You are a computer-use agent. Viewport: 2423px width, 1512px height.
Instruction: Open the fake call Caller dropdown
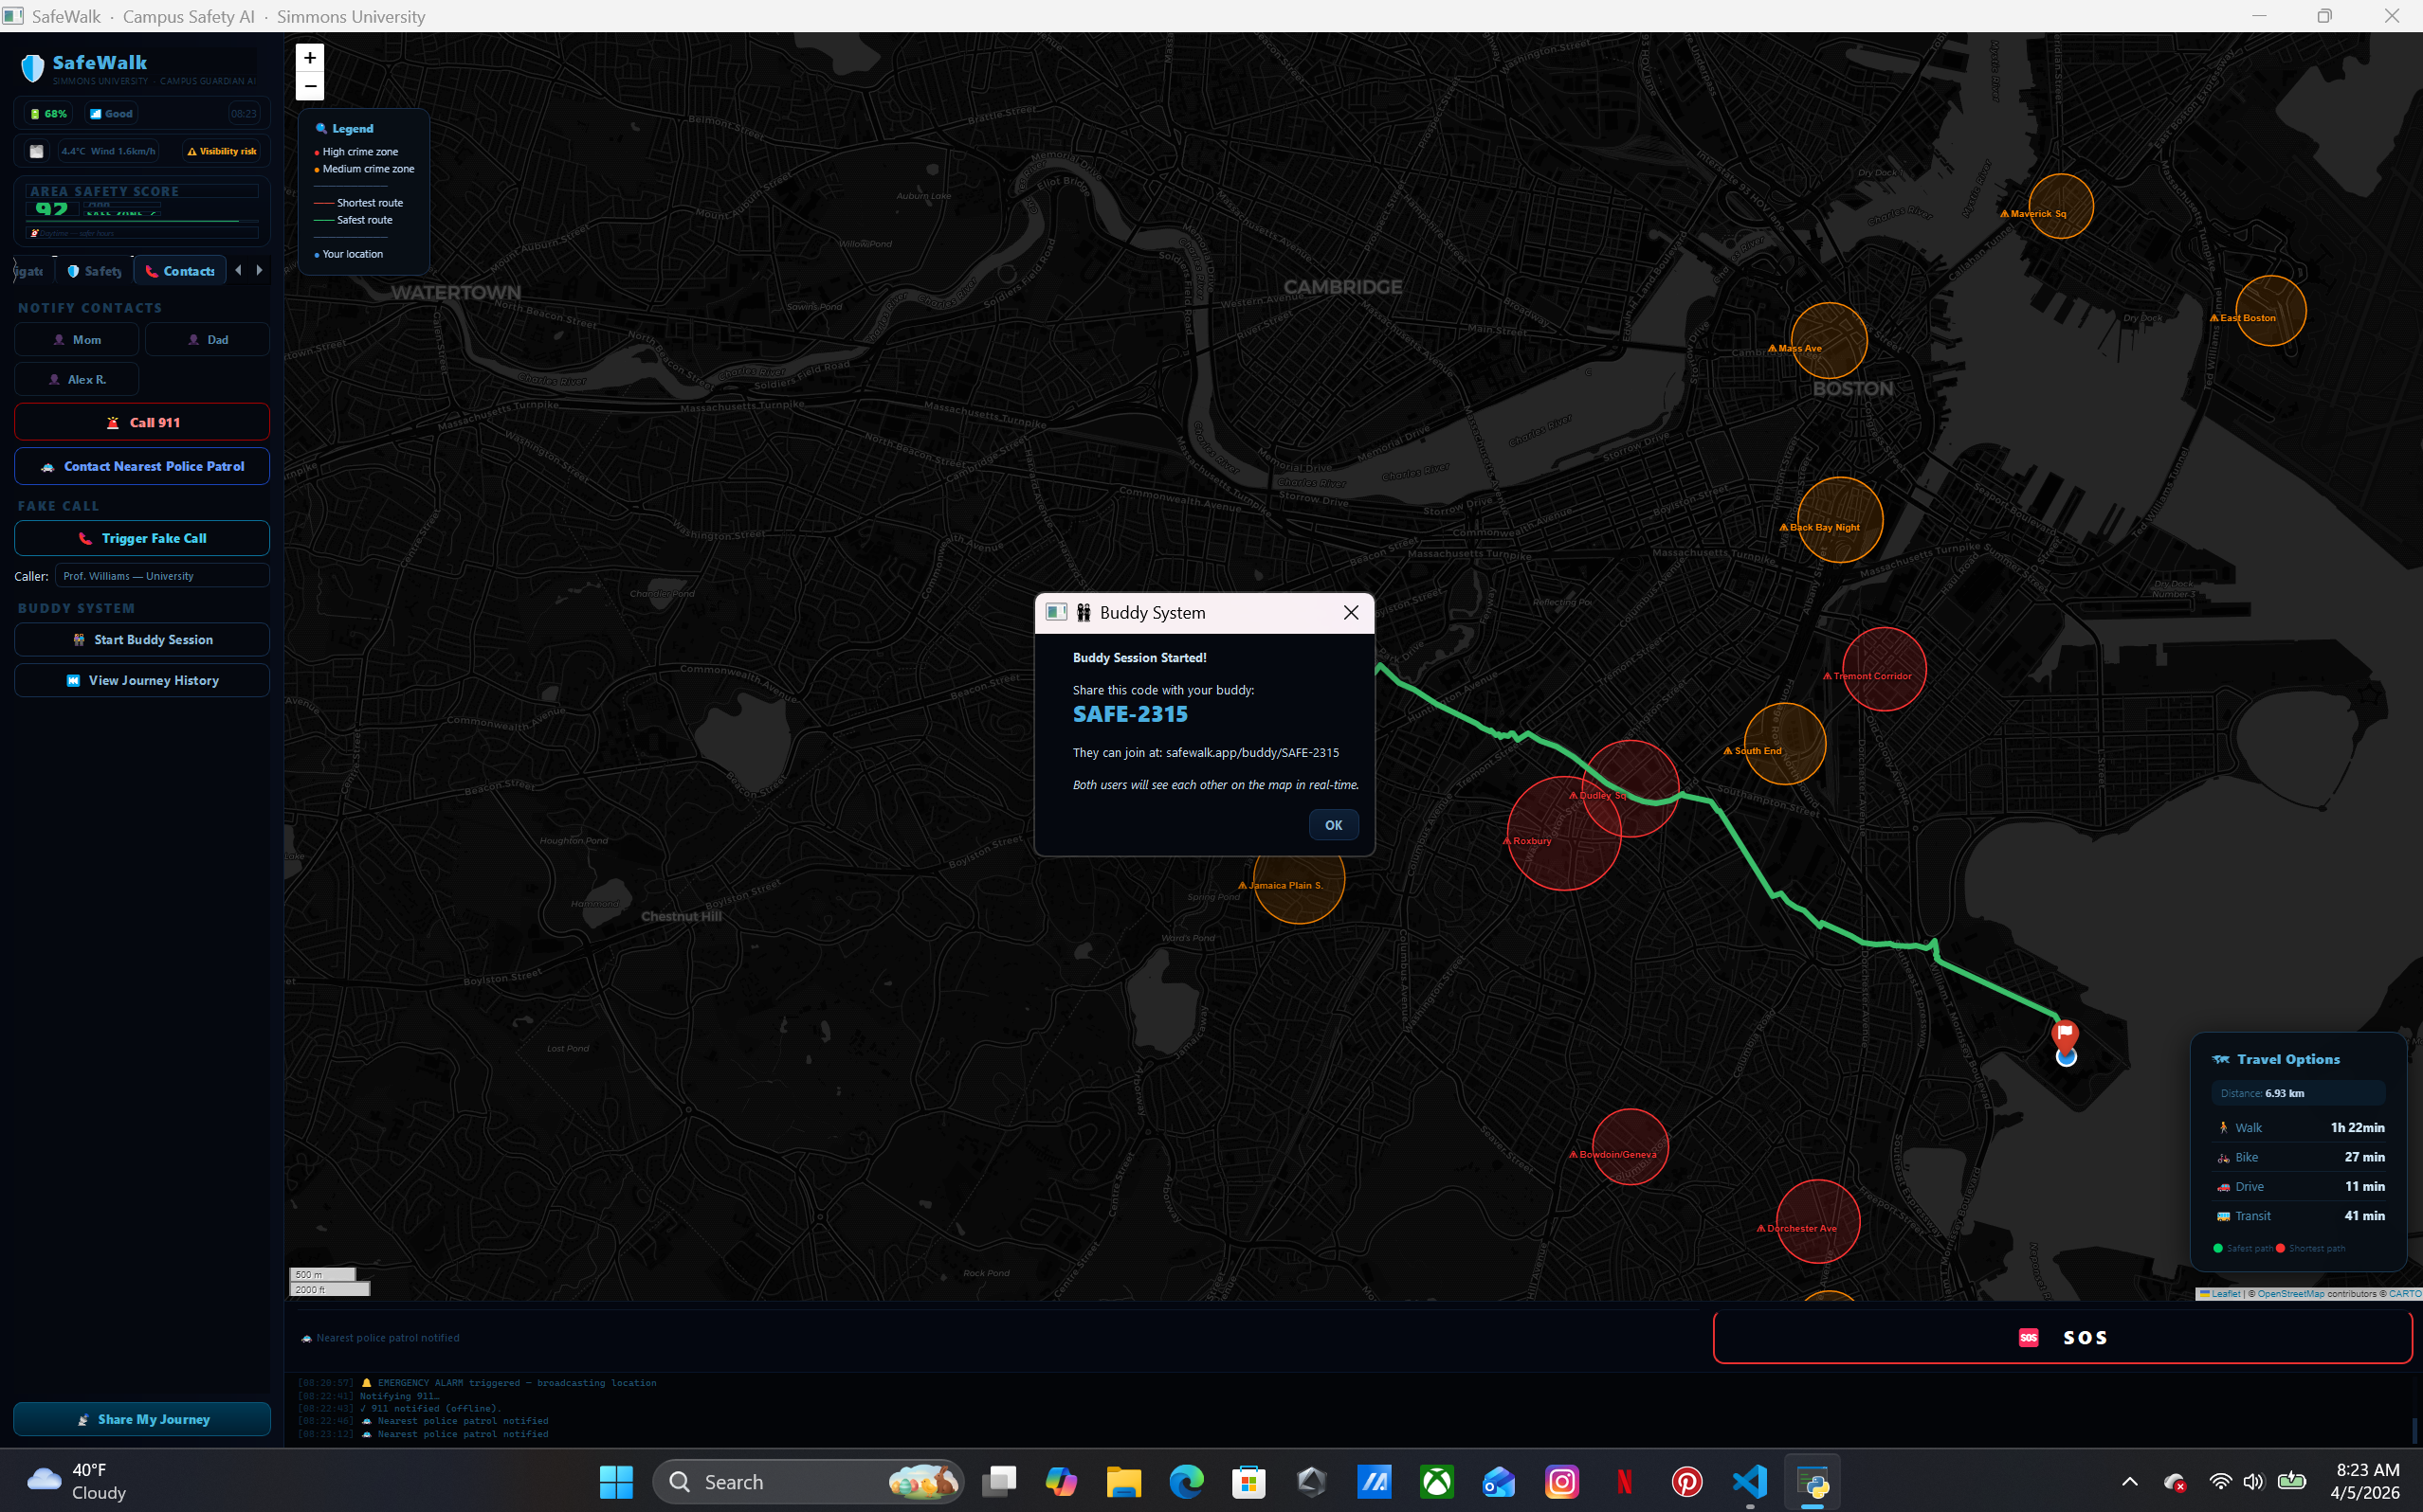(x=162, y=576)
